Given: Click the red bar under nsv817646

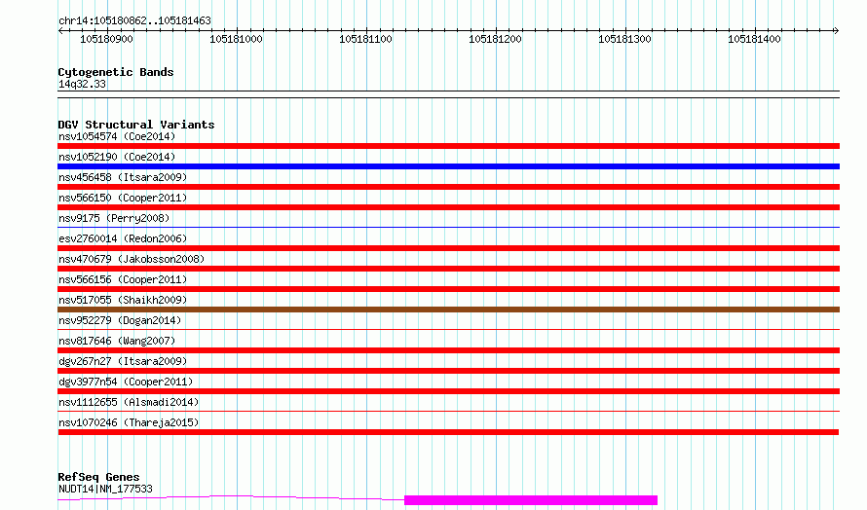Looking at the screenshot, I should [x=448, y=350].
